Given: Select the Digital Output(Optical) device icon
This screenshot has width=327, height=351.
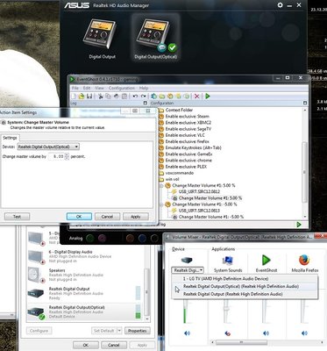Looking at the screenshot, I should click(x=153, y=34).
